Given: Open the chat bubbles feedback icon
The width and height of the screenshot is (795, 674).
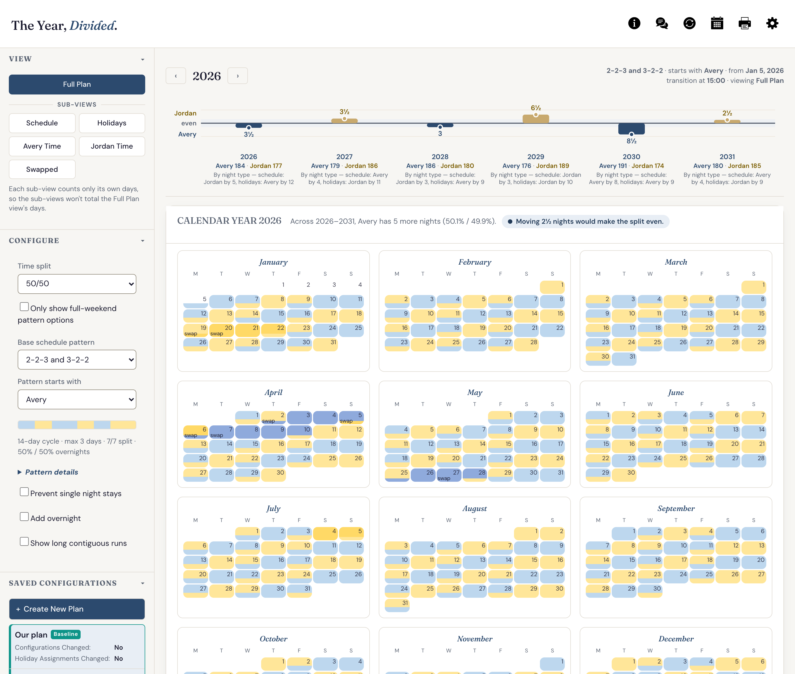Looking at the screenshot, I should pyautogui.click(x=661, y=23).
